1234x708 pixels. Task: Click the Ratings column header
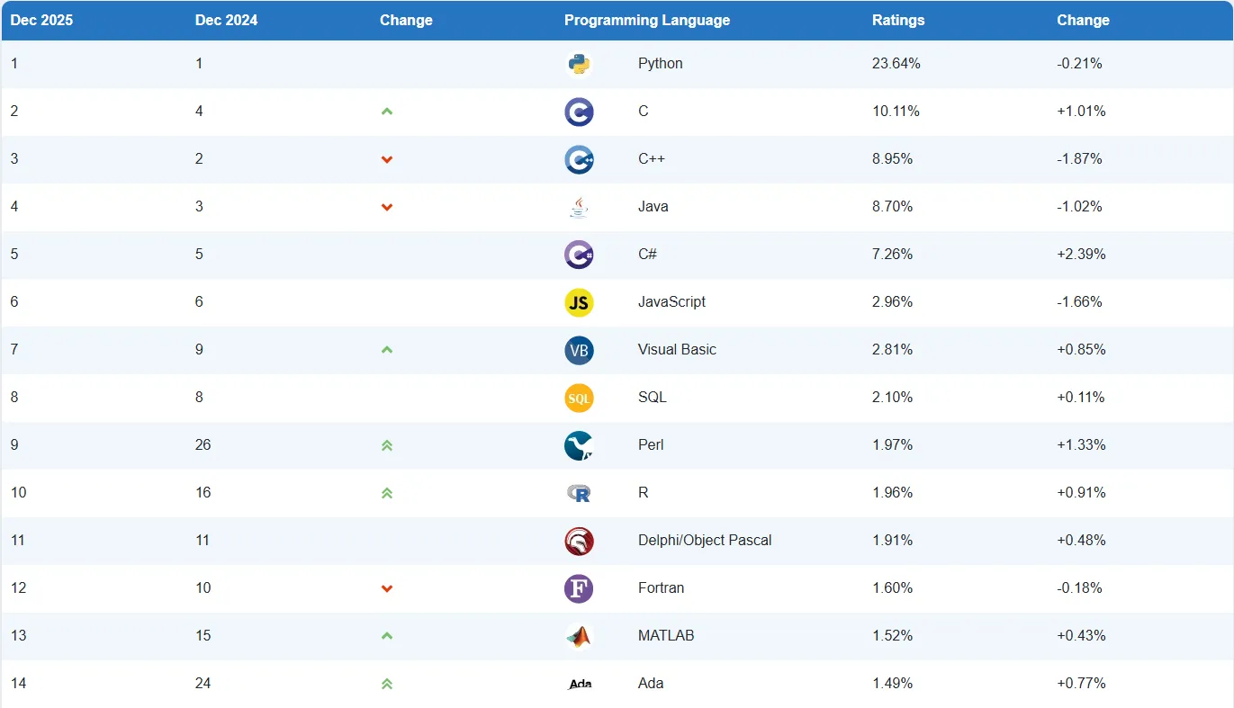[897, 20]
